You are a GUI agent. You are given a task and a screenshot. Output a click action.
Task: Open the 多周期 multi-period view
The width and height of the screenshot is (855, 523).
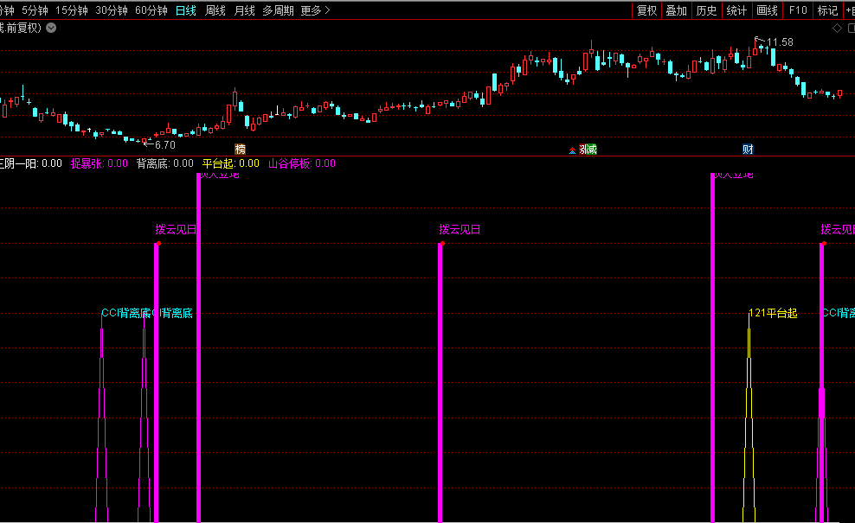278,10
